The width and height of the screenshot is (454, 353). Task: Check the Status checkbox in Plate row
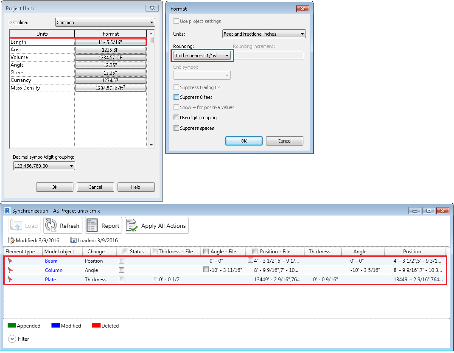pyautogui.click(x=122, y=279)
